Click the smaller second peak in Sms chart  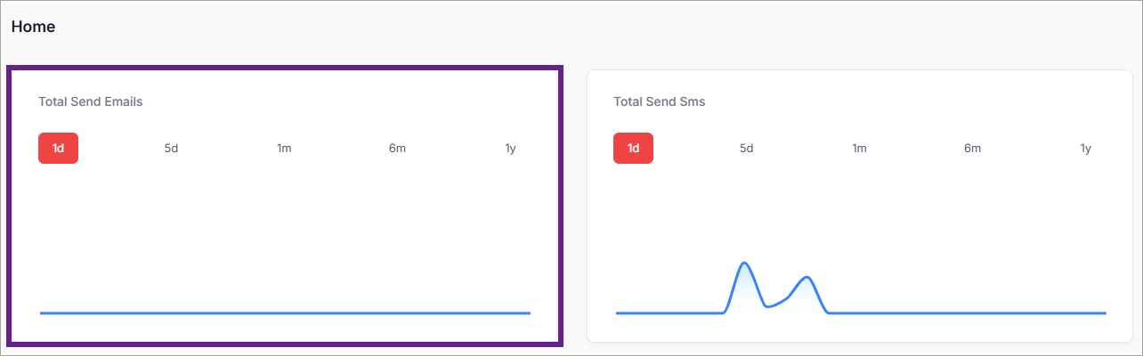click(x=807, y=278)
